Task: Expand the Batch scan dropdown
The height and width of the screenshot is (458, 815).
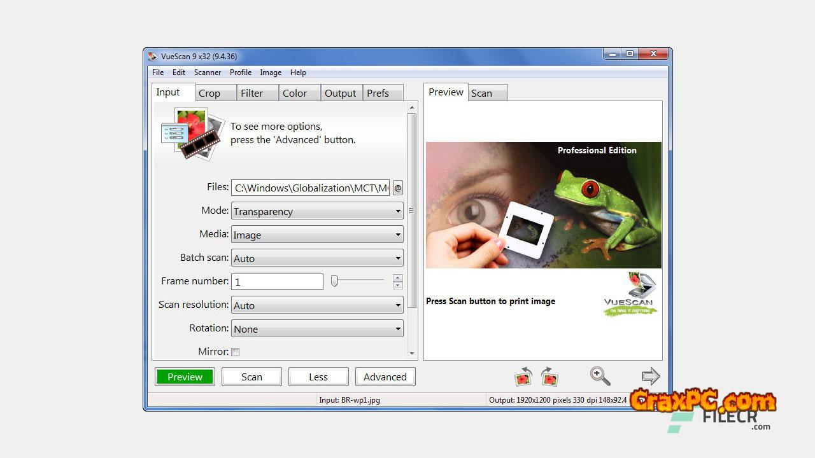Action: click(x=317, y=258)
